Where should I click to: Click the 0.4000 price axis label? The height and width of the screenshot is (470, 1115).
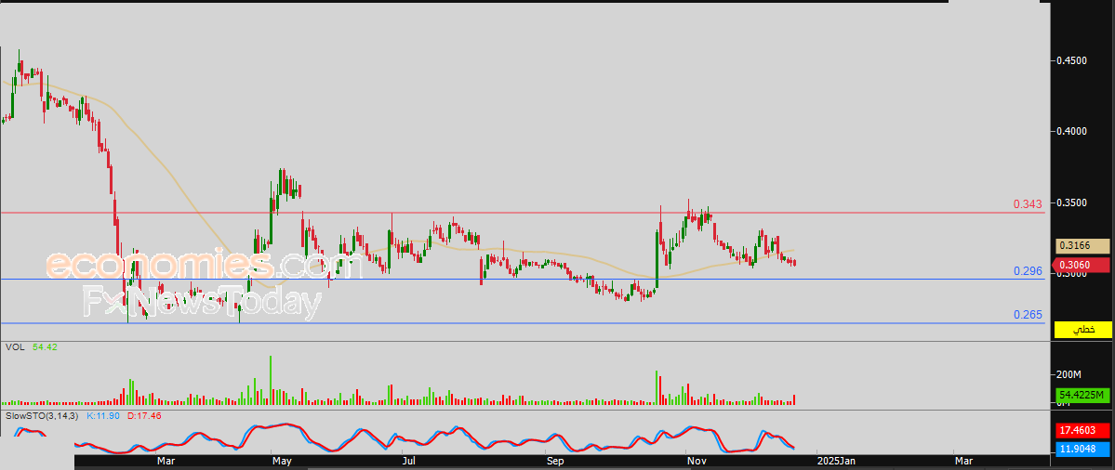(x=1071, y=131)
